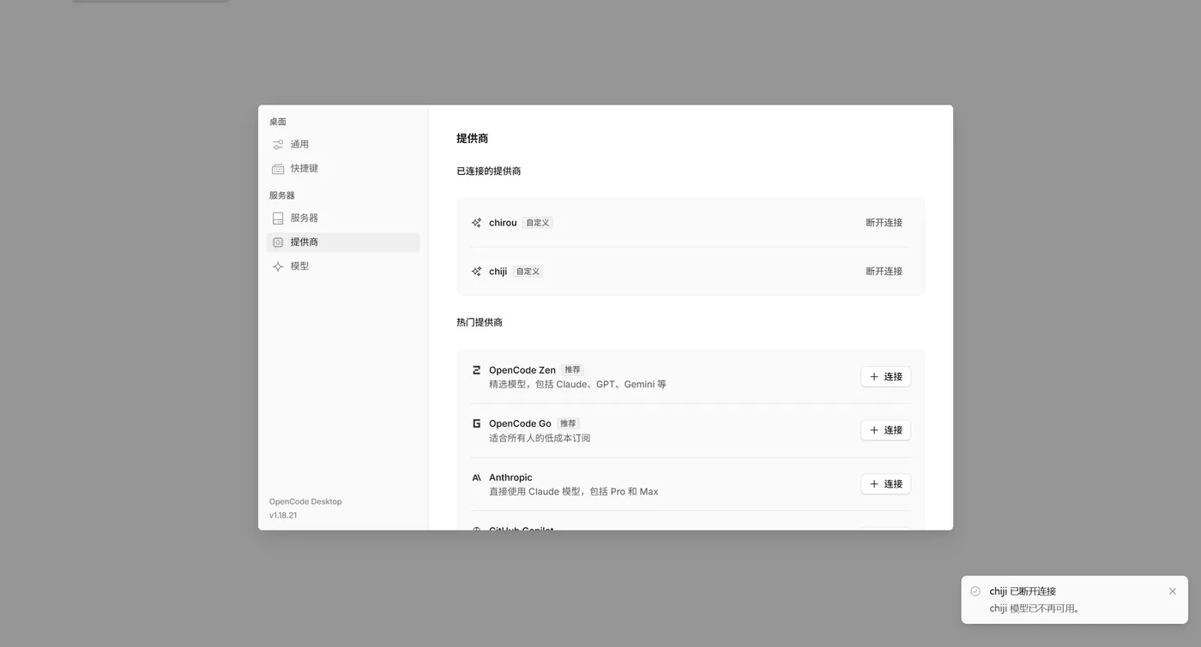The width and height of the screenshot is (1201, 647).
Task: Click the 直接使用 Claude 模型 description
Action: click(574, 492)
